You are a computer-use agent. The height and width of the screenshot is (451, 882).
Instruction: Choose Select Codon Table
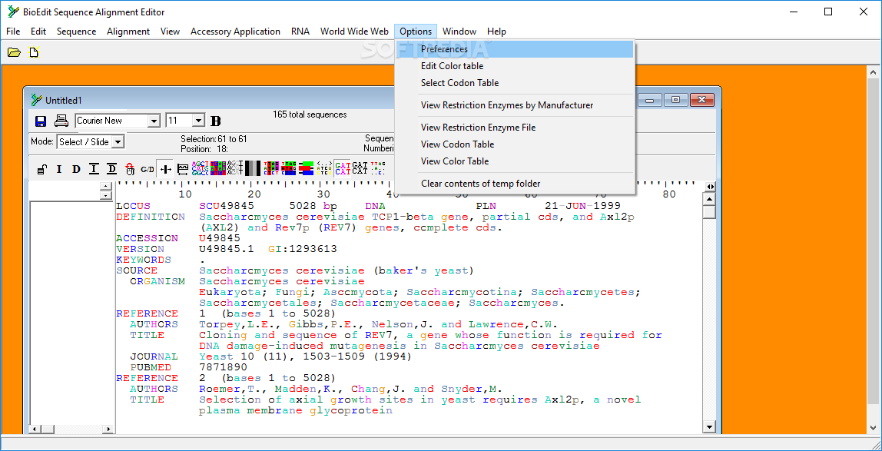(x=515, y=83)
